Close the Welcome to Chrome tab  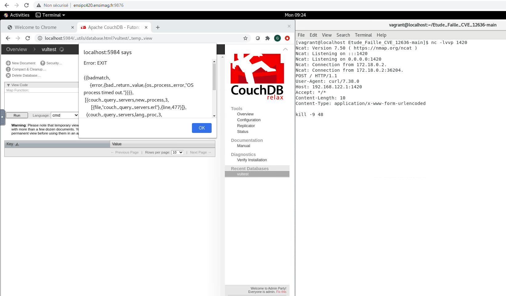click(73, 27)
